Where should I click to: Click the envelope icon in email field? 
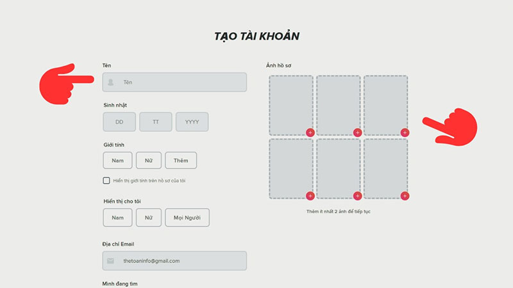pyautogui.click(x=110, y=261)
